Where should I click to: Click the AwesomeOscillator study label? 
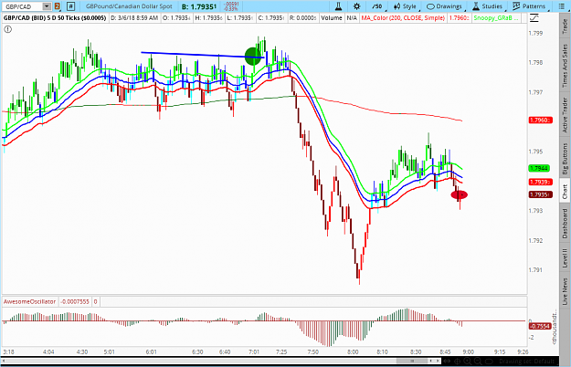pos(30,301)
